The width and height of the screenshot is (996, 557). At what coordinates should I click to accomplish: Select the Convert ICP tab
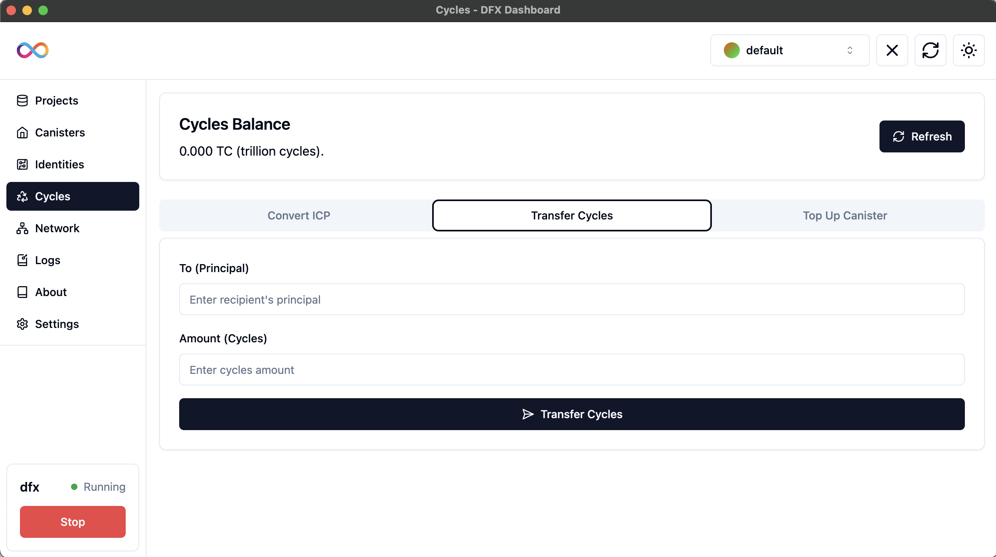click(x=298, y=215)
